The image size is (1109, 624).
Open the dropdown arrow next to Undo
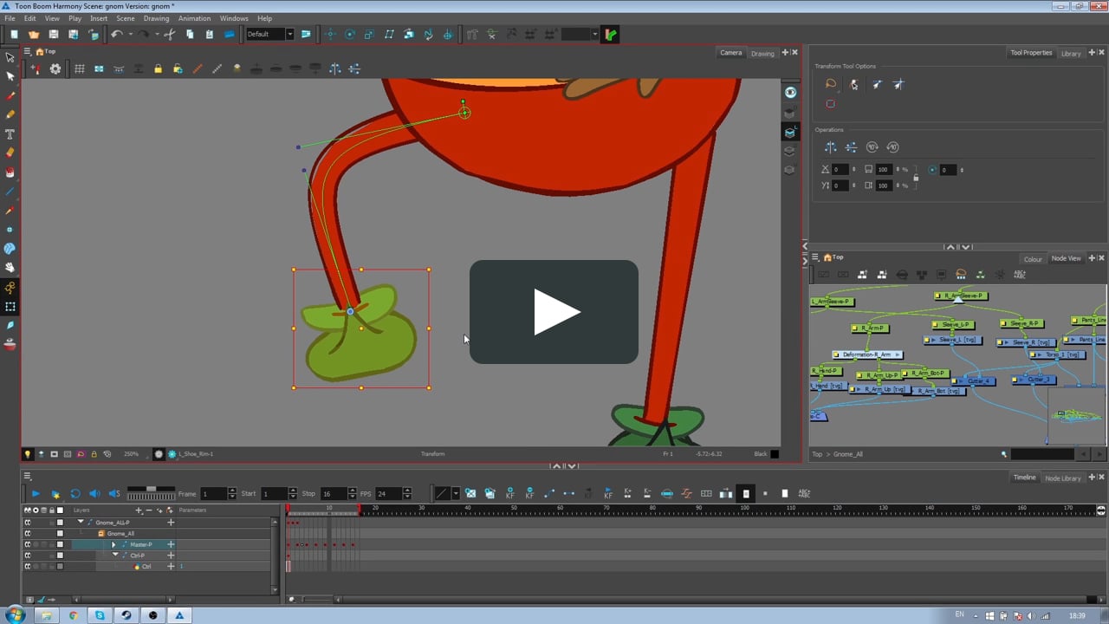coord(129,35)
